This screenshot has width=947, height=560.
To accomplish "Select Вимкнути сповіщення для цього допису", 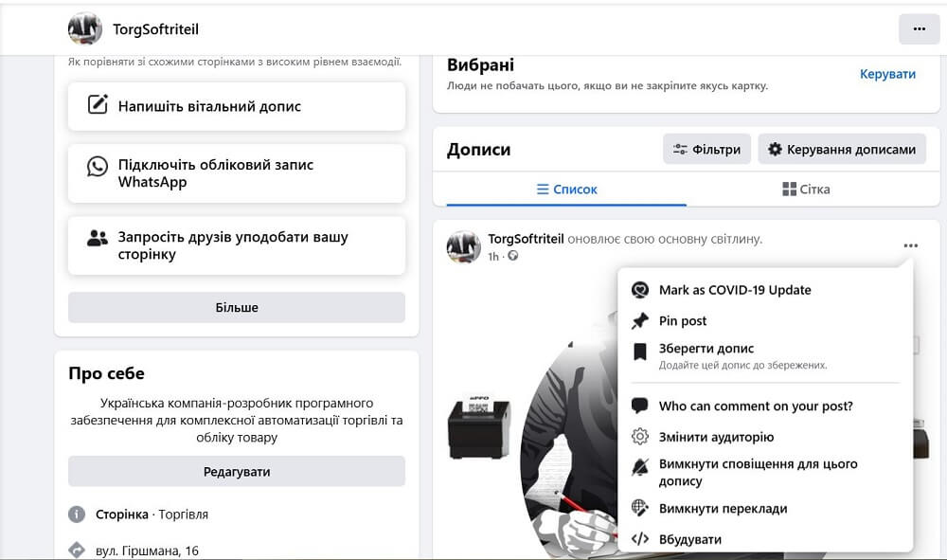I will pos(758,472).
